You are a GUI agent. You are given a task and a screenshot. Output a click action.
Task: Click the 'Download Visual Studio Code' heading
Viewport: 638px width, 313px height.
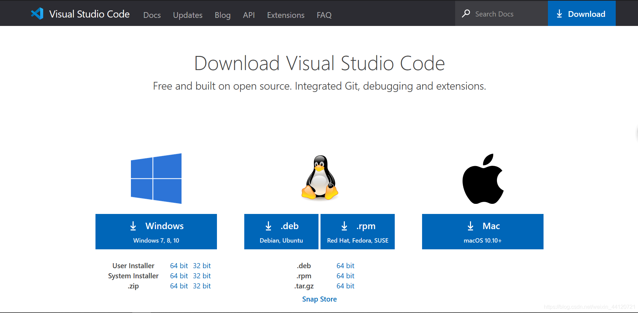click(x=320, y=63)
